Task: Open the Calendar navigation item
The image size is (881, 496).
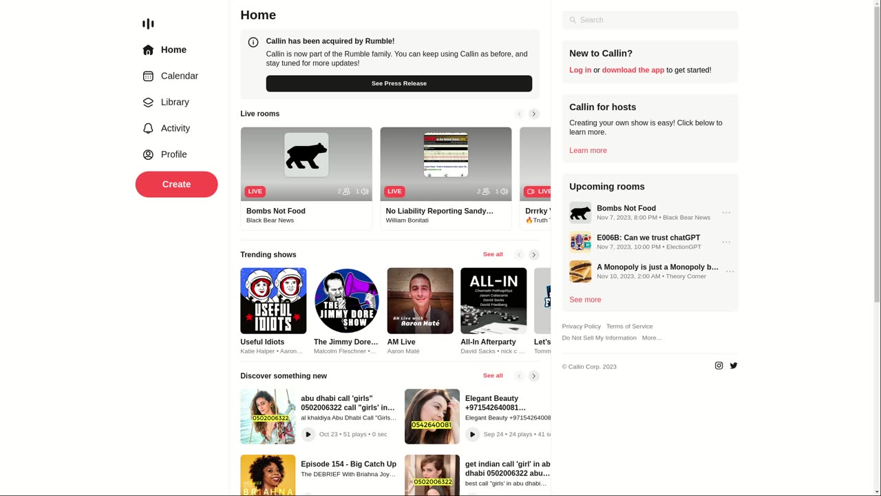Action: tap(170, 76)
